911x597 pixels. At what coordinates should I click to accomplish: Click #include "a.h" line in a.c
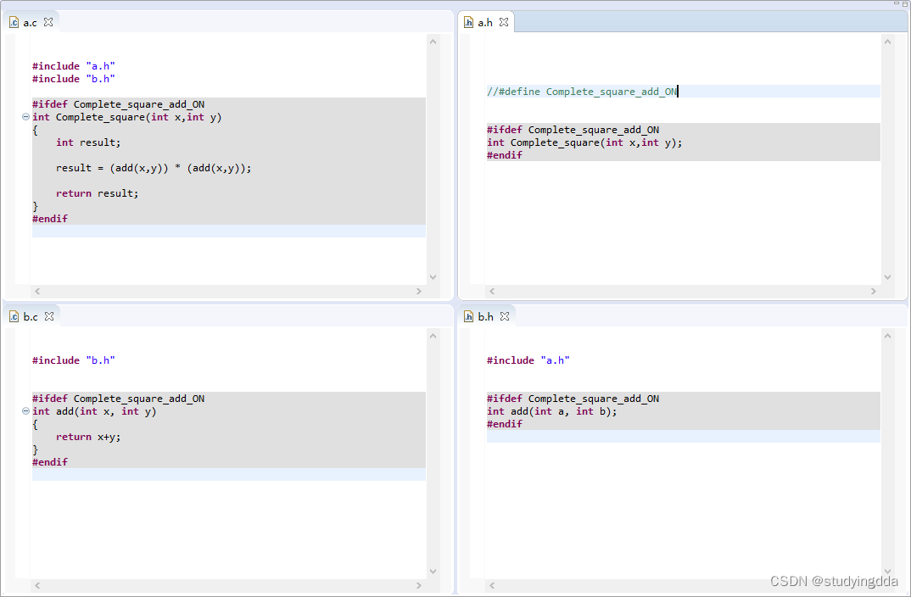(x=73, y=66)
